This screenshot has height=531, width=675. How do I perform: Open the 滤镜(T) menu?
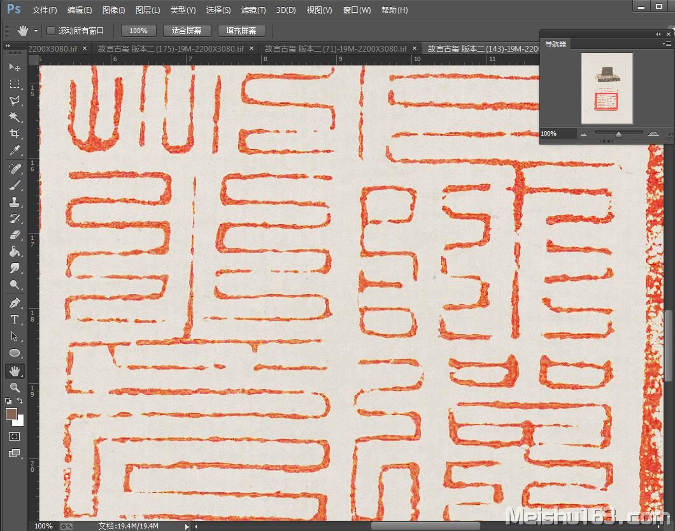coord(253,10)
